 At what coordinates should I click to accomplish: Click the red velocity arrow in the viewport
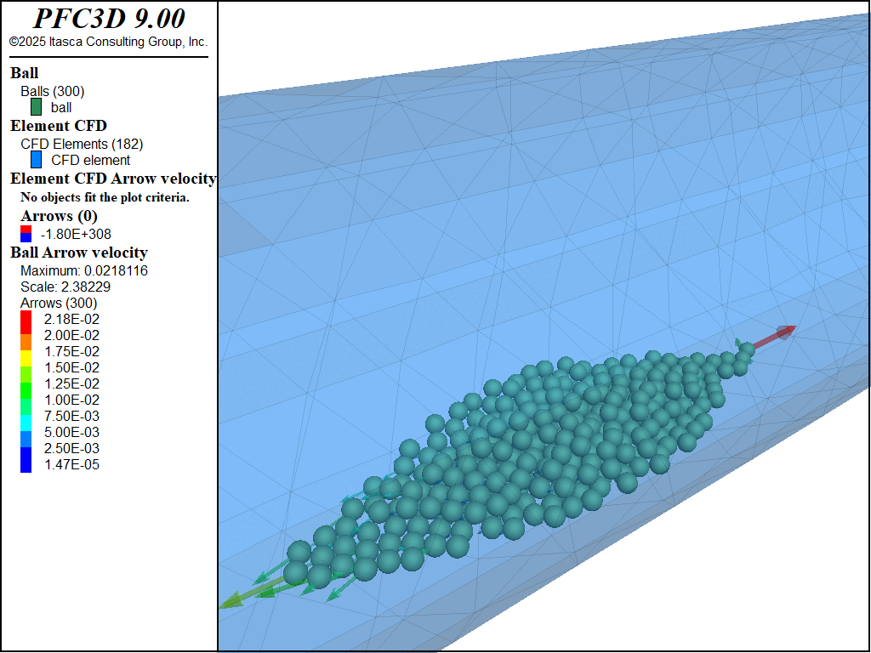tap(775, 337)
